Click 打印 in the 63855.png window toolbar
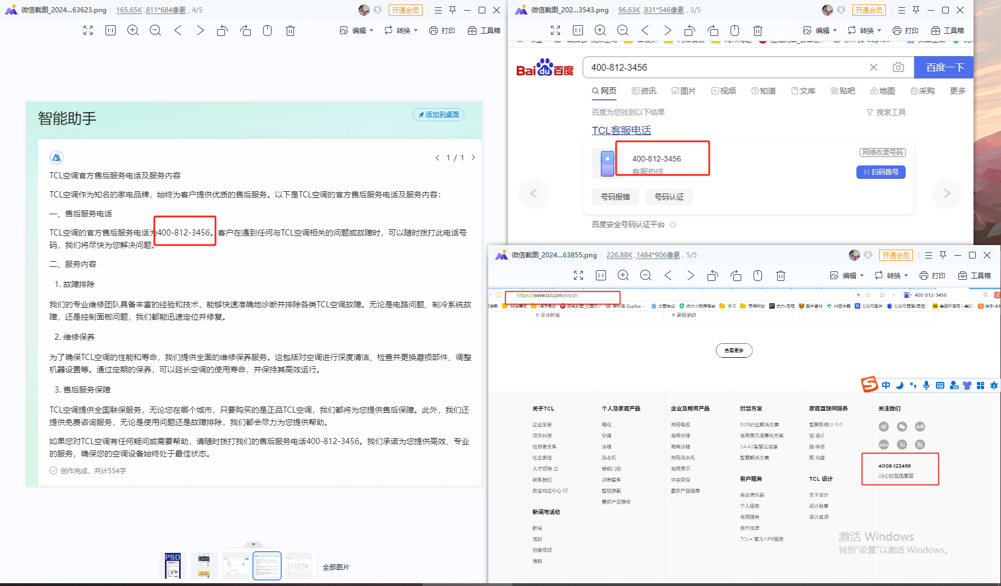Screen dimensions: 1001x586 pyautogui.click(x=933, y=275)
